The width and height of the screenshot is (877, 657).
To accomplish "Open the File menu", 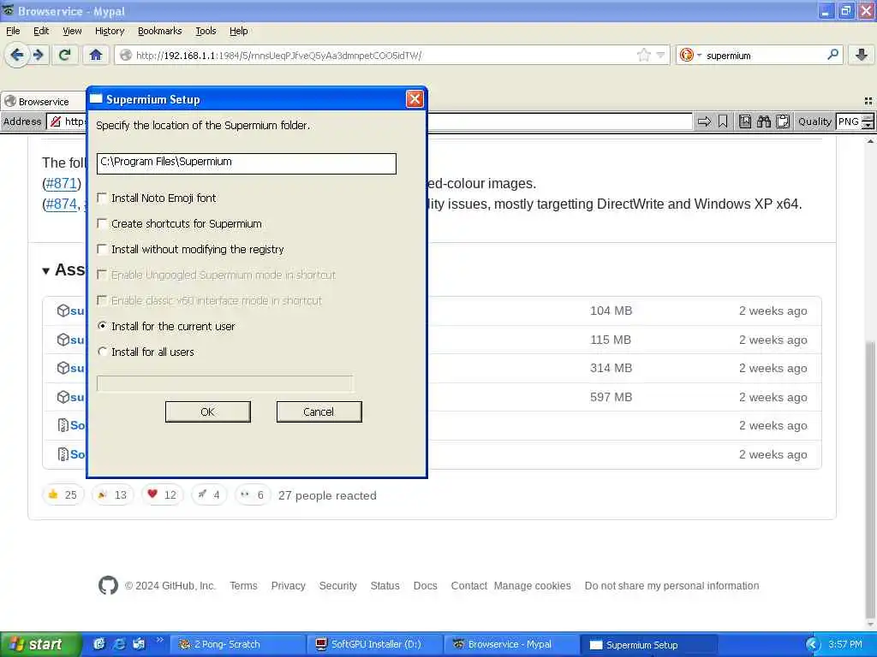I will [x=13, y=31].
